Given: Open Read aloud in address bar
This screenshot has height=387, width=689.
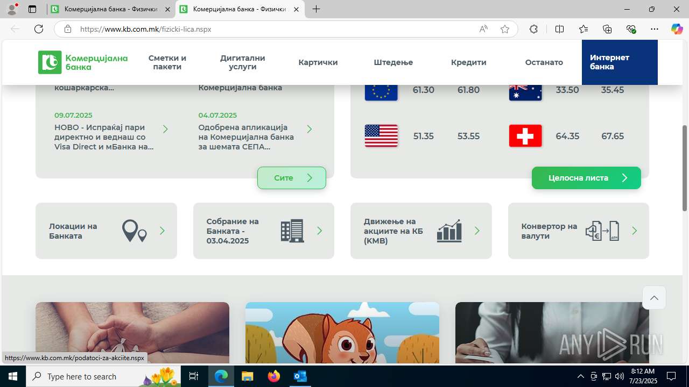Looking at the screenshot, I should click(483, 29).
